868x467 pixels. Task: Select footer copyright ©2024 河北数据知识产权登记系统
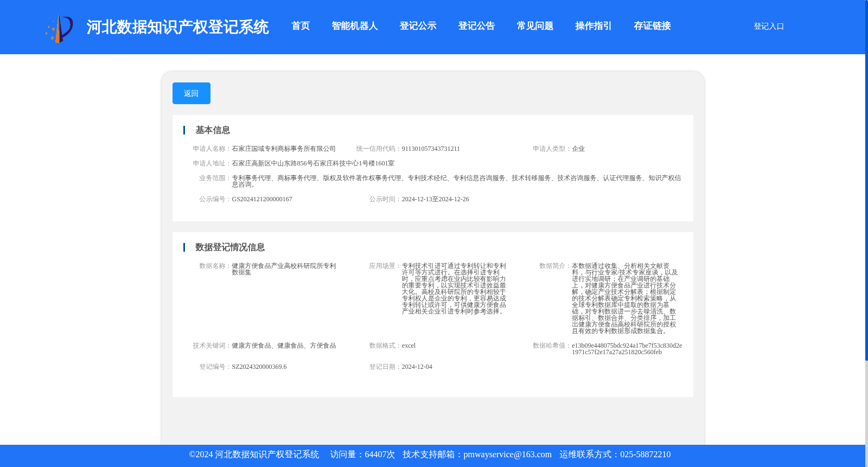[x=254, y=455]
